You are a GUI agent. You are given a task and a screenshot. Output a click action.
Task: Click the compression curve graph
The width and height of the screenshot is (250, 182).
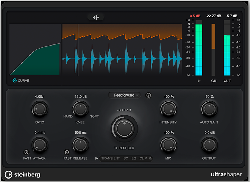pyautogui.click(x=35, y=50)
